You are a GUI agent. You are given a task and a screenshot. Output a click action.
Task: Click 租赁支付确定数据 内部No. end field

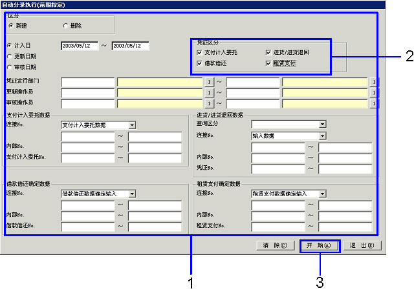point(345,216)
